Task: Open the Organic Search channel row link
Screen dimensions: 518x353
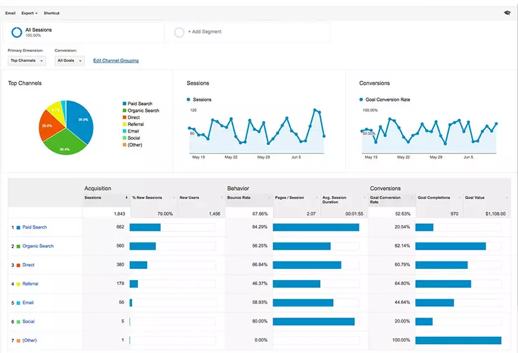Action: 38,246
